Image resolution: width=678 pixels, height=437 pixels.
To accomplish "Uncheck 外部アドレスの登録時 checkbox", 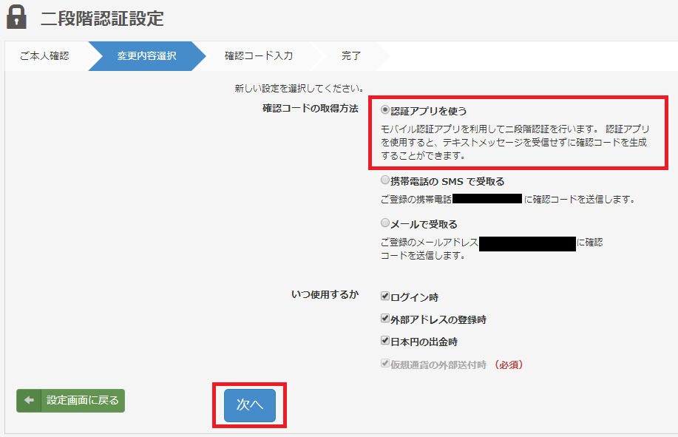I will pyautogui.click(x=384, y=319).
